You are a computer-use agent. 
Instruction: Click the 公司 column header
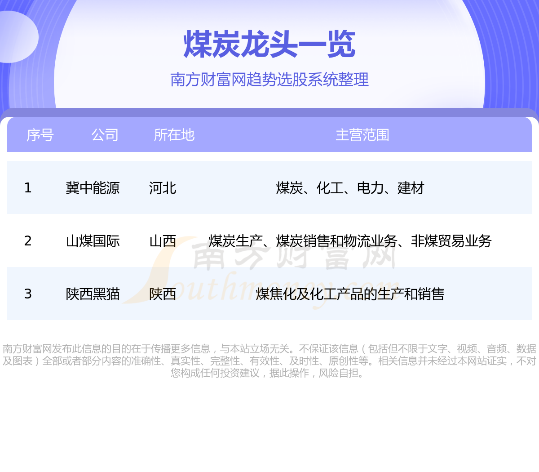pyautogui.click(x=105, y=135)
